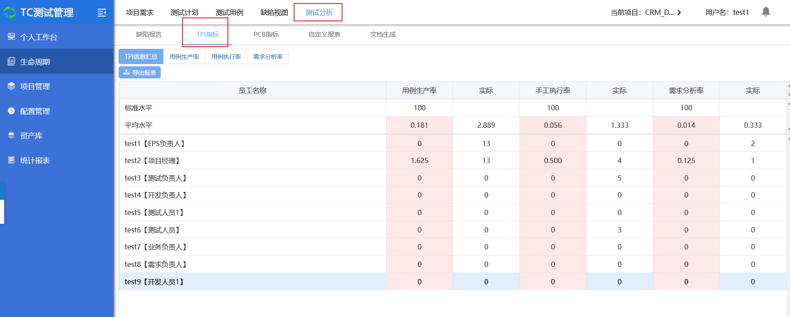Open 生命周期 in the sidebar
The height and width of the screenshot is (317, 790).
[35, 62]
